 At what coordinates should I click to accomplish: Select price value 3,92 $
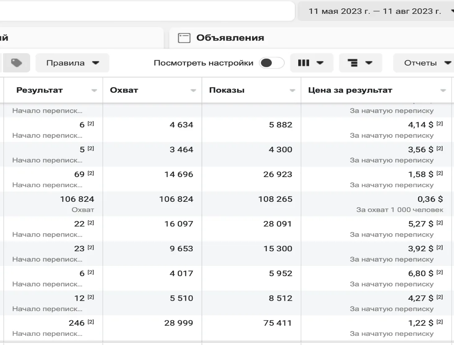(x=420, y=249)
